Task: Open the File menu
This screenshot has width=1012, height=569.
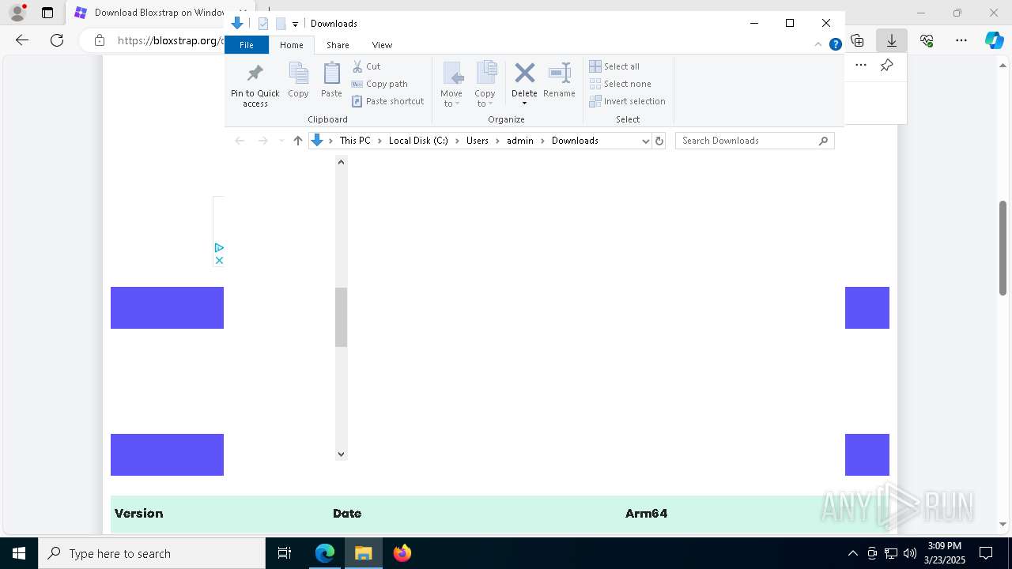Action: click(x=247, y=45)
